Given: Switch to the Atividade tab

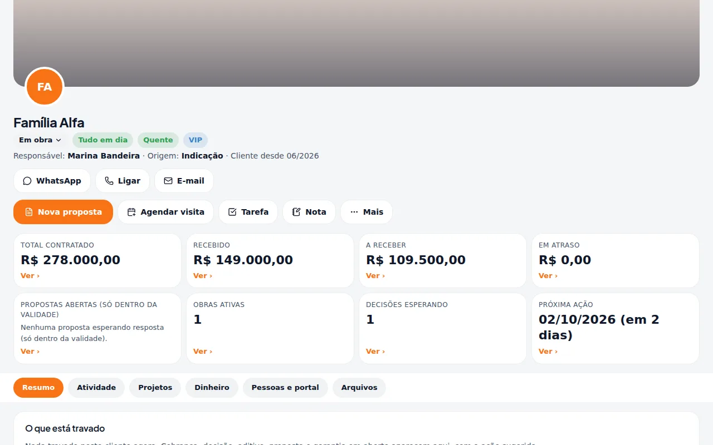Looking at the screenshot, I should 96,388.
